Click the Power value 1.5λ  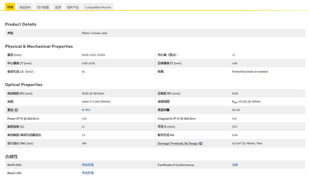click(84, 119)
